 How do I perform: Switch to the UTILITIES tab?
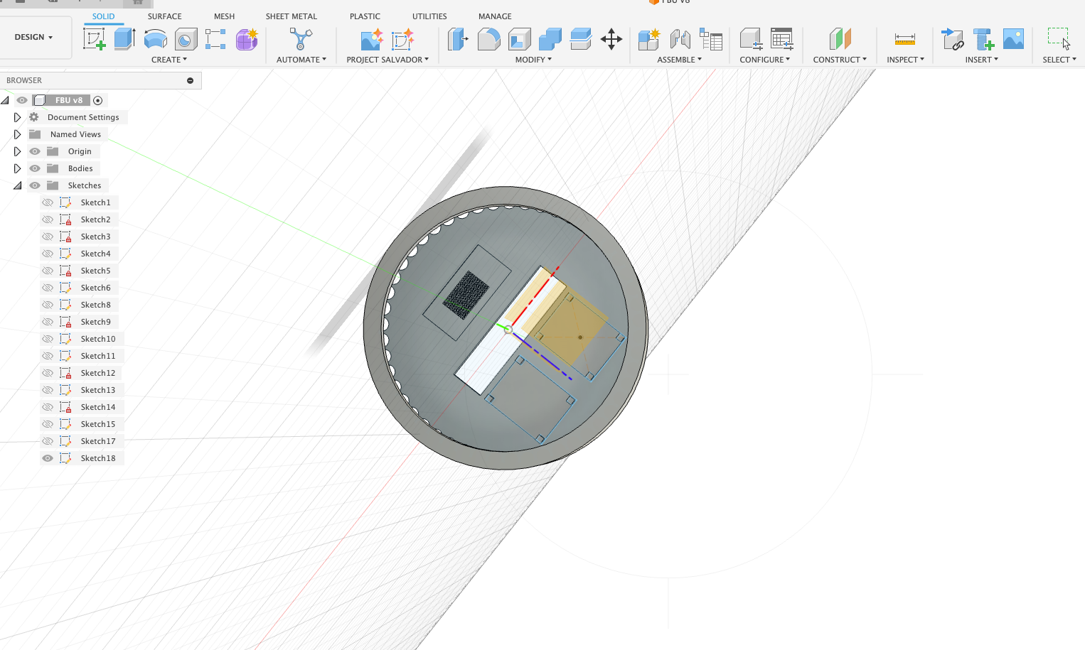pyautogui.click(x=429, y=16)
